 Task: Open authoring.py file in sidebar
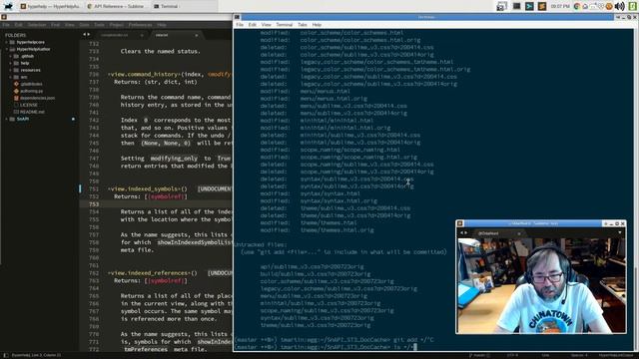pos(31,91)
